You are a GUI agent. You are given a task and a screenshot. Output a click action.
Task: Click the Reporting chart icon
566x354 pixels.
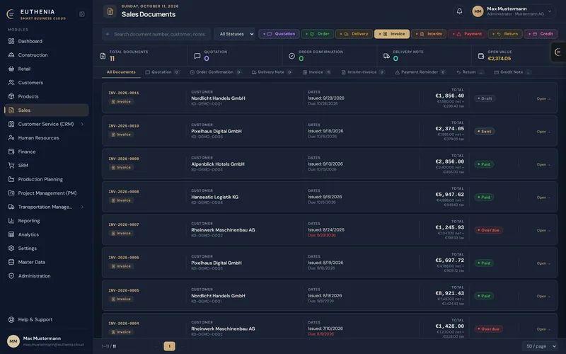[11, 221]
